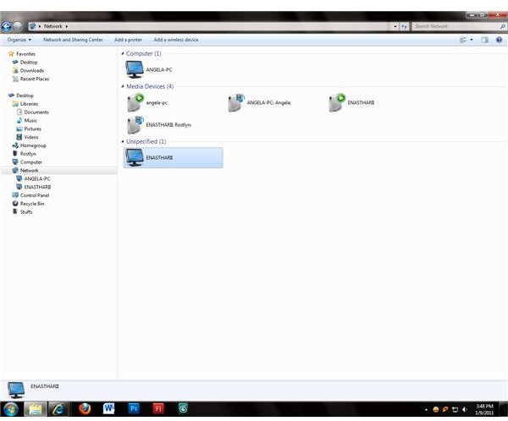Viewport: 508px width, 421px height.
Task: Open the address bar history dropdown
Action: coord(395,26)
